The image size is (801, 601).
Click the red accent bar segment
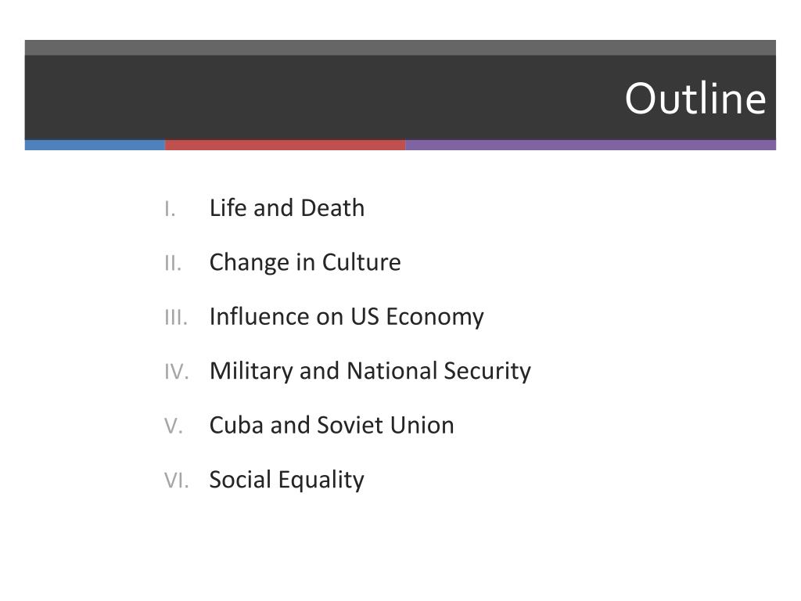pyautogui.click(x=285, y=145)
